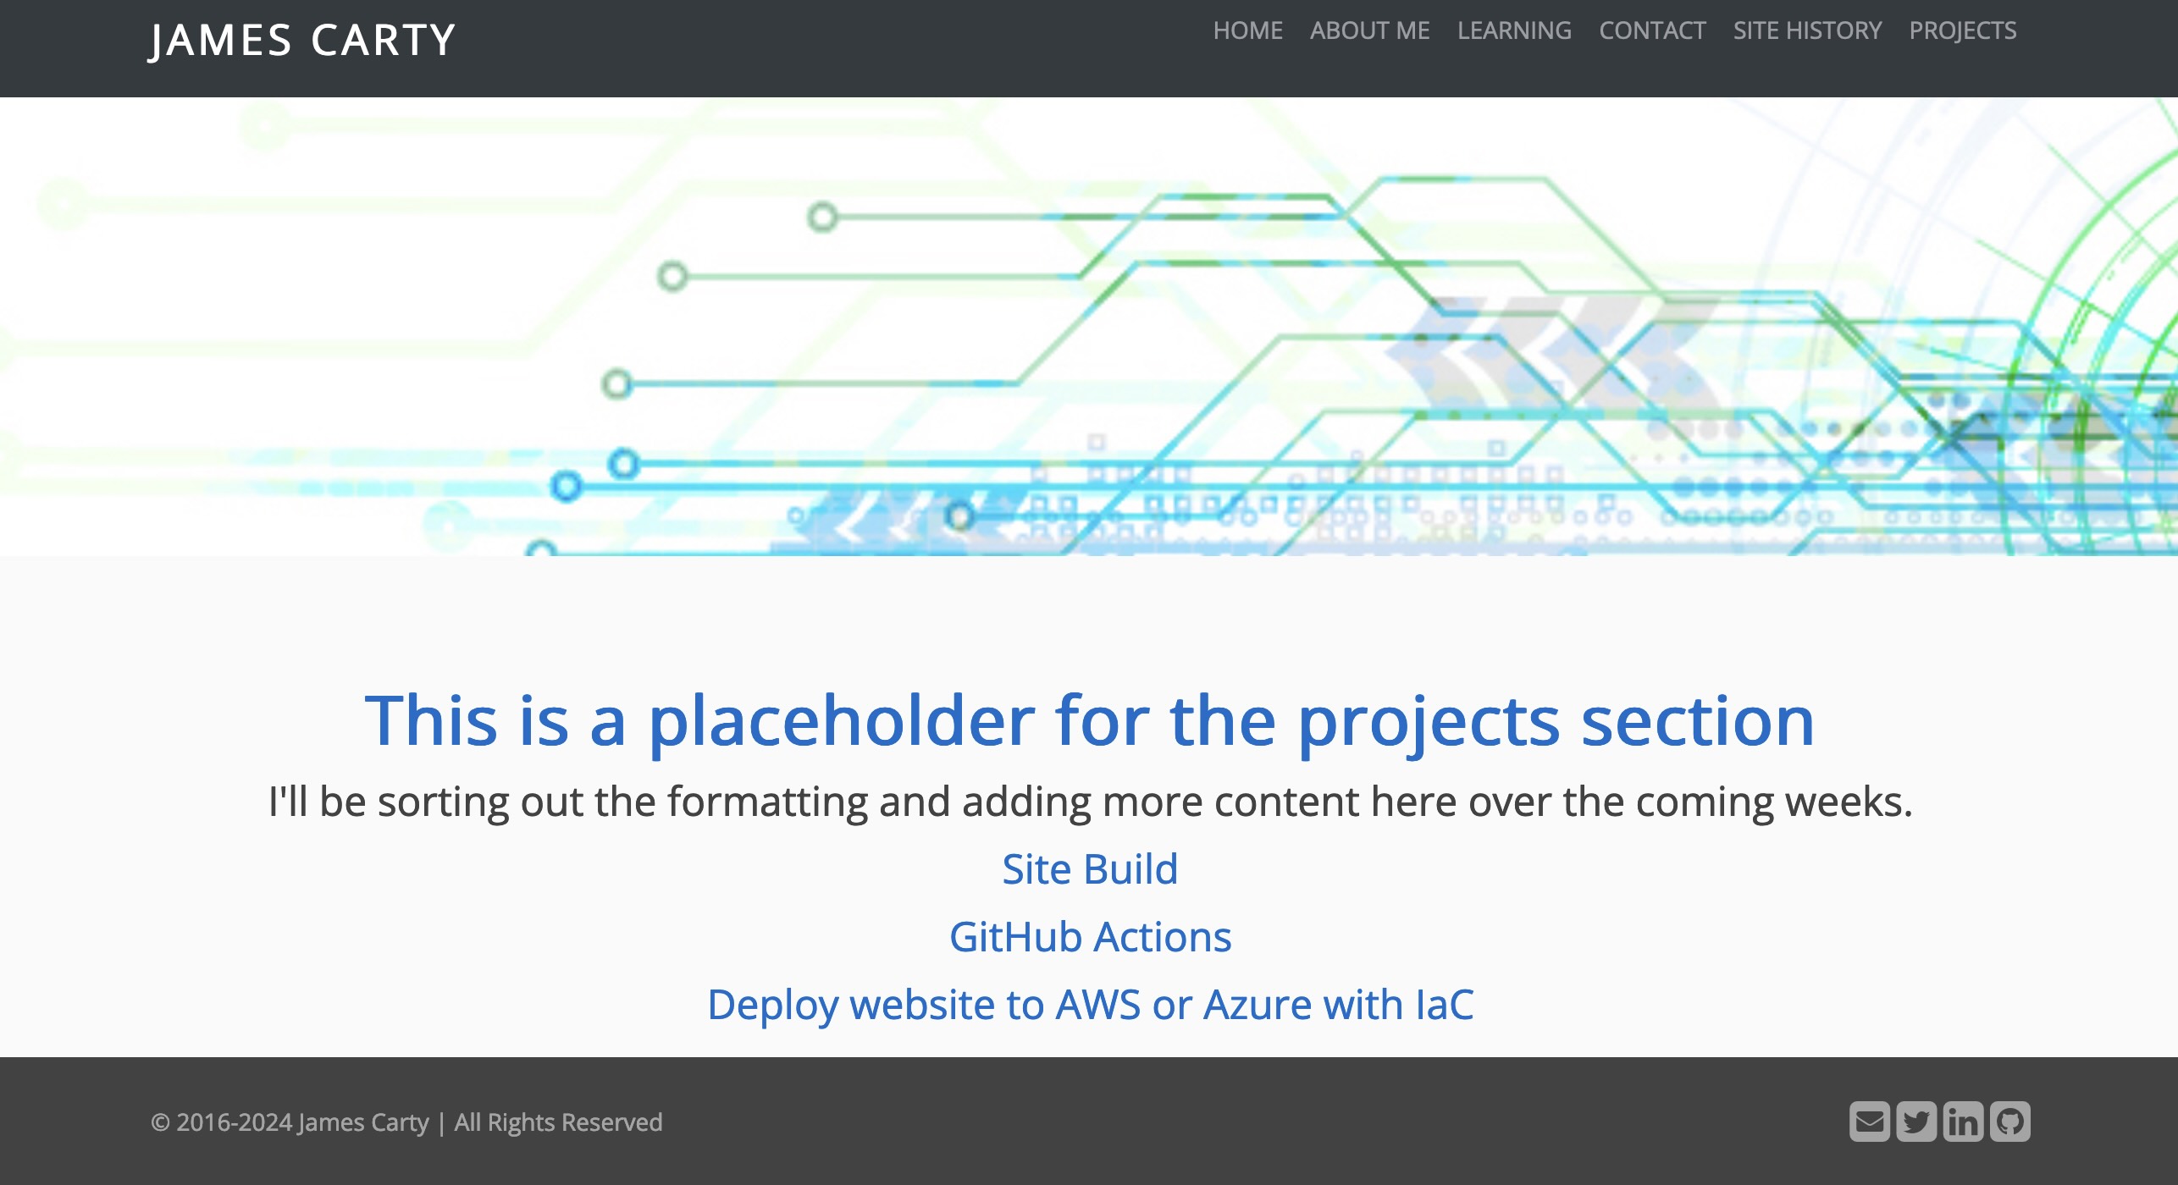Open the CONTACT page
This screenshot has width=2178, height=1185.
pyautogui.click(x=1652, y=30)
